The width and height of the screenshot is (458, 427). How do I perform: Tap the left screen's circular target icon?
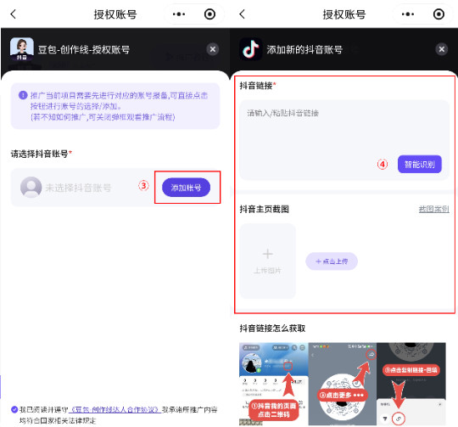209,14
